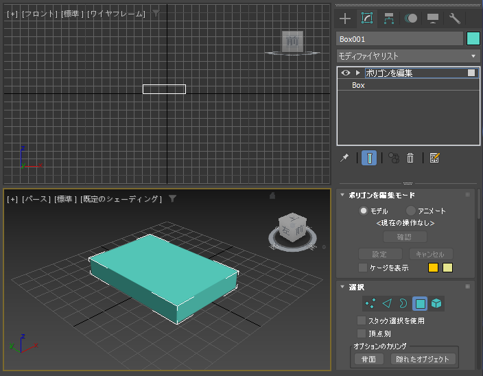483x376 pixels.
Task: Open [標準] menu in perspective viewport
Action: (x=65, y=199)
